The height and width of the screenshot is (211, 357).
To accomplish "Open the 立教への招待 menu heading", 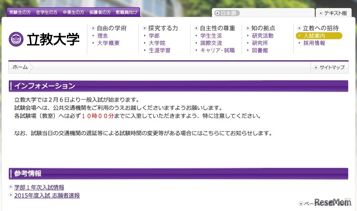I will coord(321,28).
